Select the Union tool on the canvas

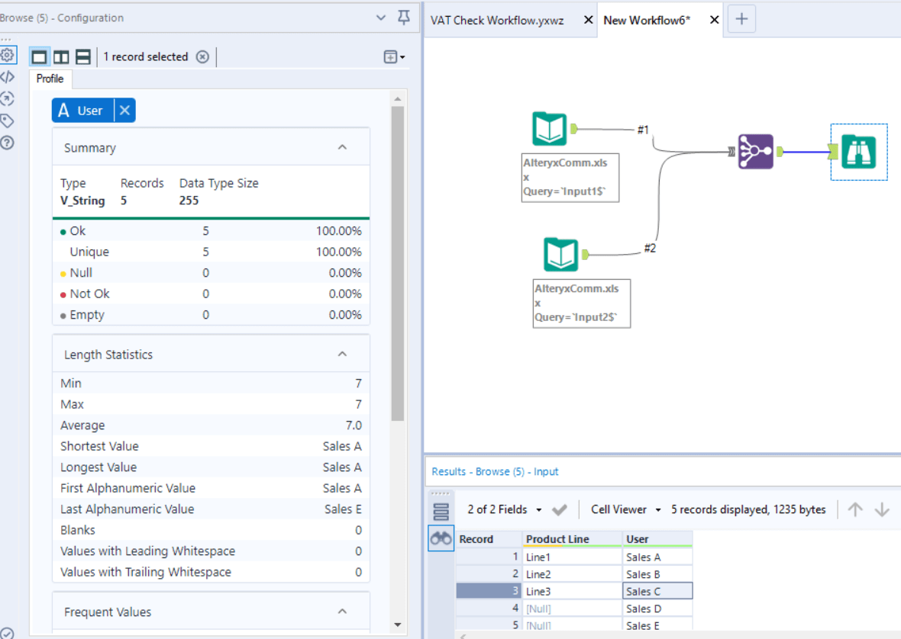tap(756, 152)
